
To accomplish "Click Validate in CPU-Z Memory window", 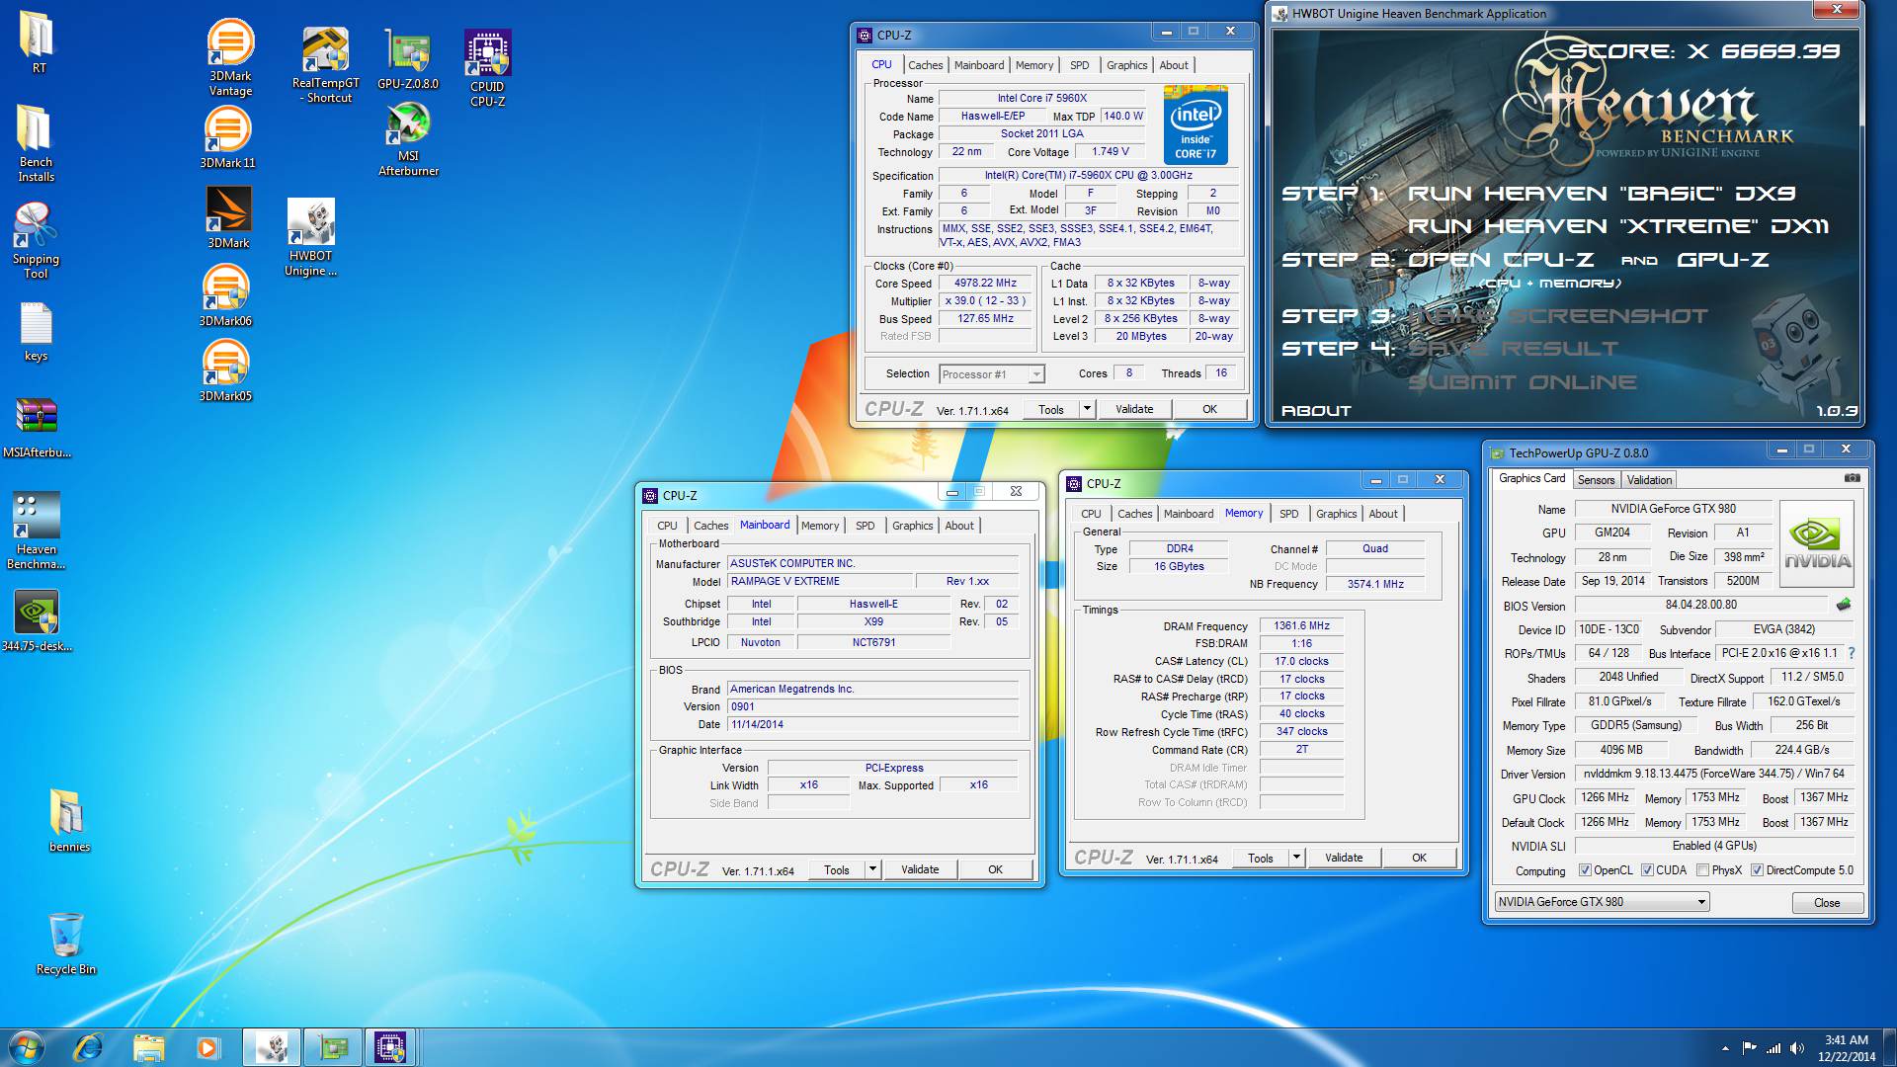I will tap(1344, 858).
